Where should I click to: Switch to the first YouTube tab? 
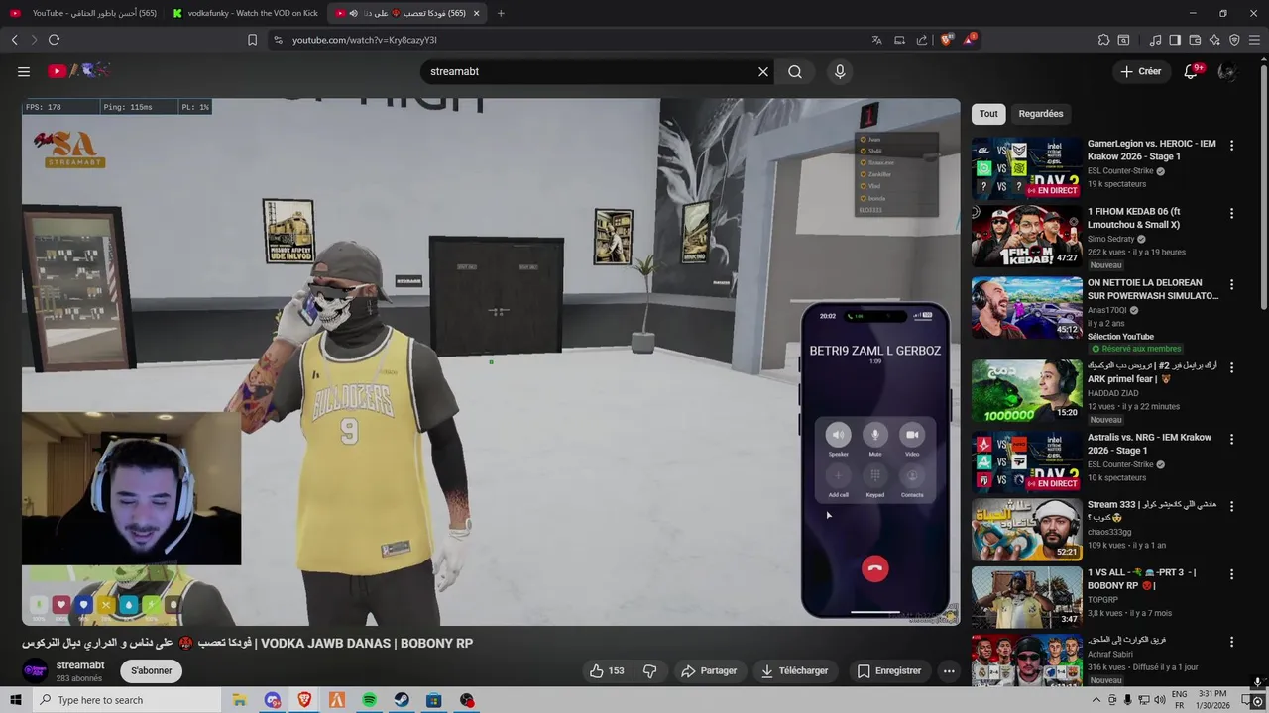click(x=84, y=13)
